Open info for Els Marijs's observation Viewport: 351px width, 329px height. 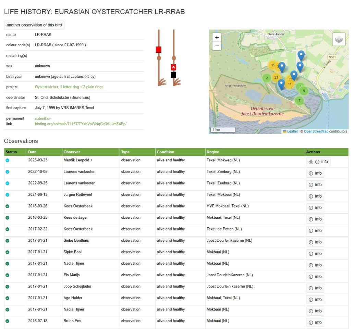coord(315,277)
